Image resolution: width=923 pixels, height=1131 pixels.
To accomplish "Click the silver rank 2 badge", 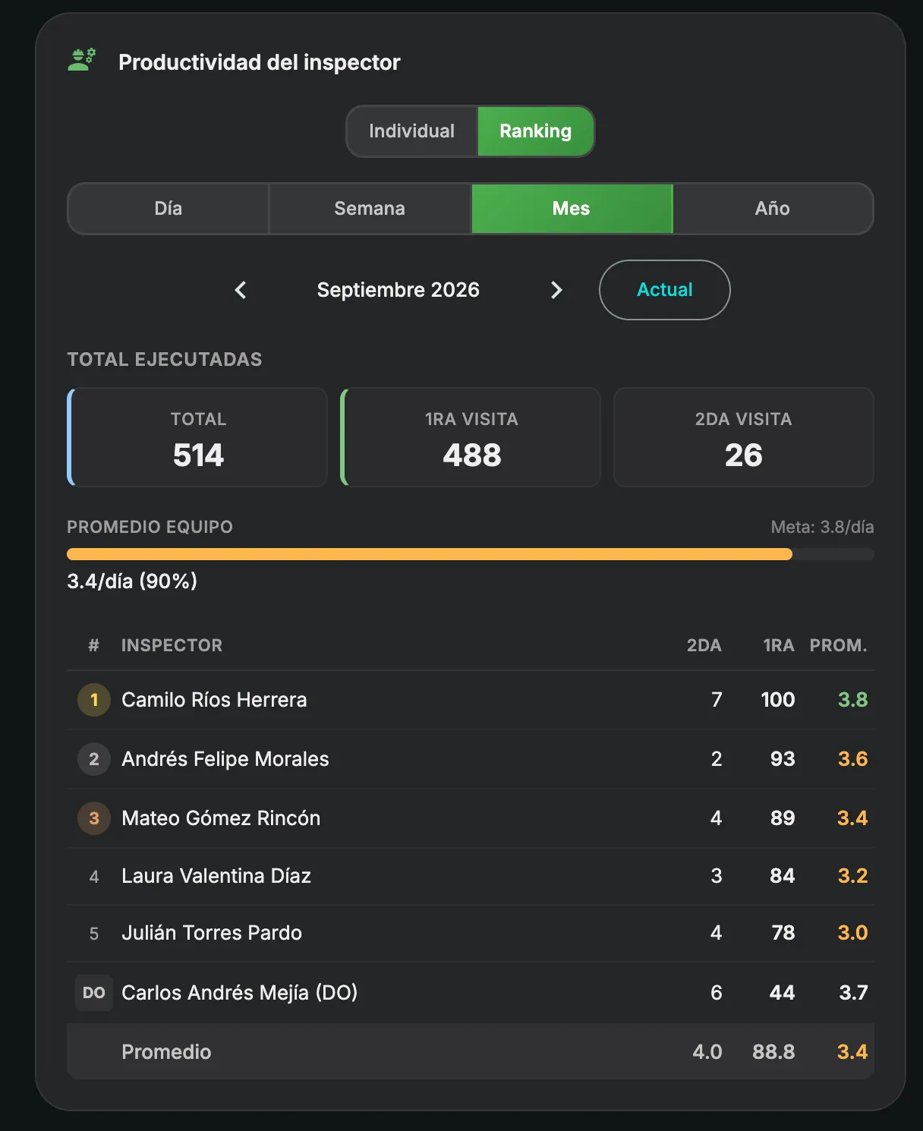I will (94, 759).
